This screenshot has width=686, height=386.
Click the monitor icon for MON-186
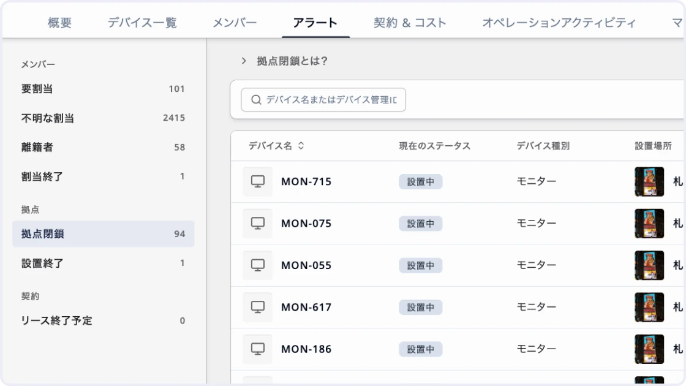pos(258,349)
